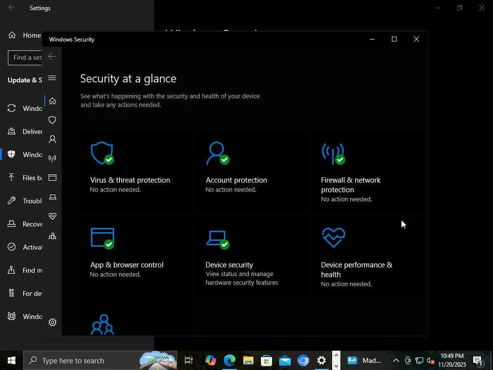Select Windows Insider cat icon in Settings
This screenshot has height=370, width=493.
12,316
